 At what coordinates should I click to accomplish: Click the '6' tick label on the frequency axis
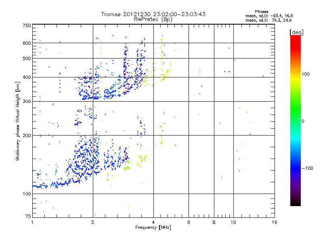tap(189, 222)
